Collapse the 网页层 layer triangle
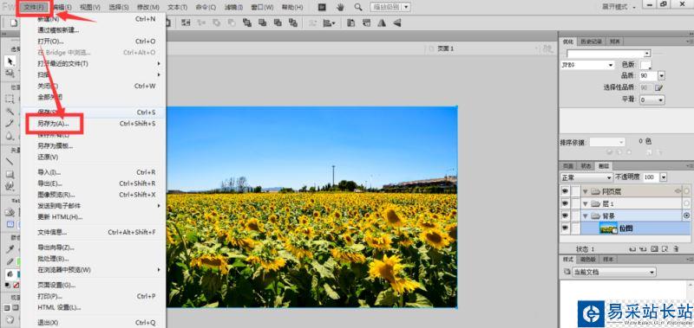 click(585, 191)
